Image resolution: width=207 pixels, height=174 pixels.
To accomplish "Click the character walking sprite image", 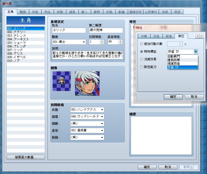I will click(62, 81).
